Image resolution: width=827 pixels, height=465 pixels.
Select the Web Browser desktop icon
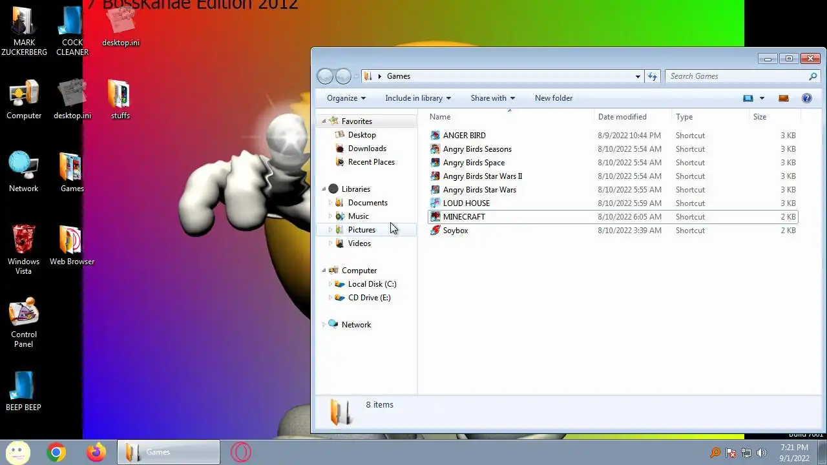(x=72, y=245)
